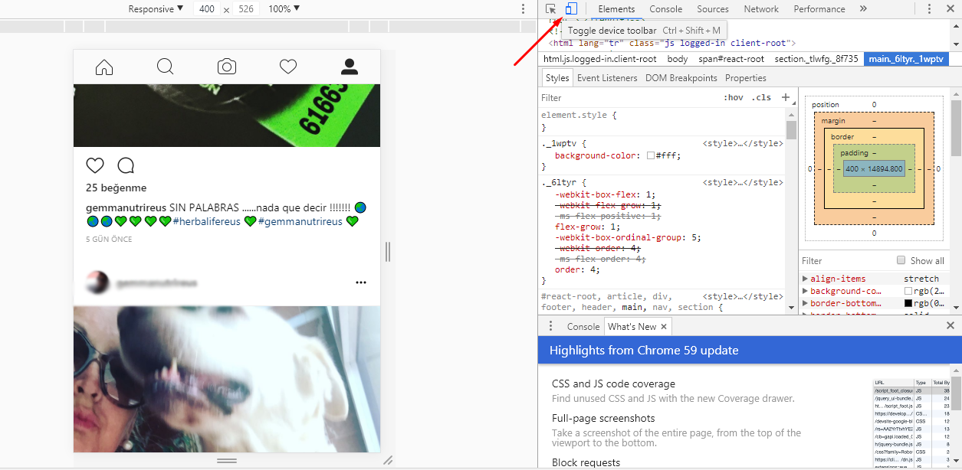Show more DevTools tabs with double chevron

click(x=863, y=9)
